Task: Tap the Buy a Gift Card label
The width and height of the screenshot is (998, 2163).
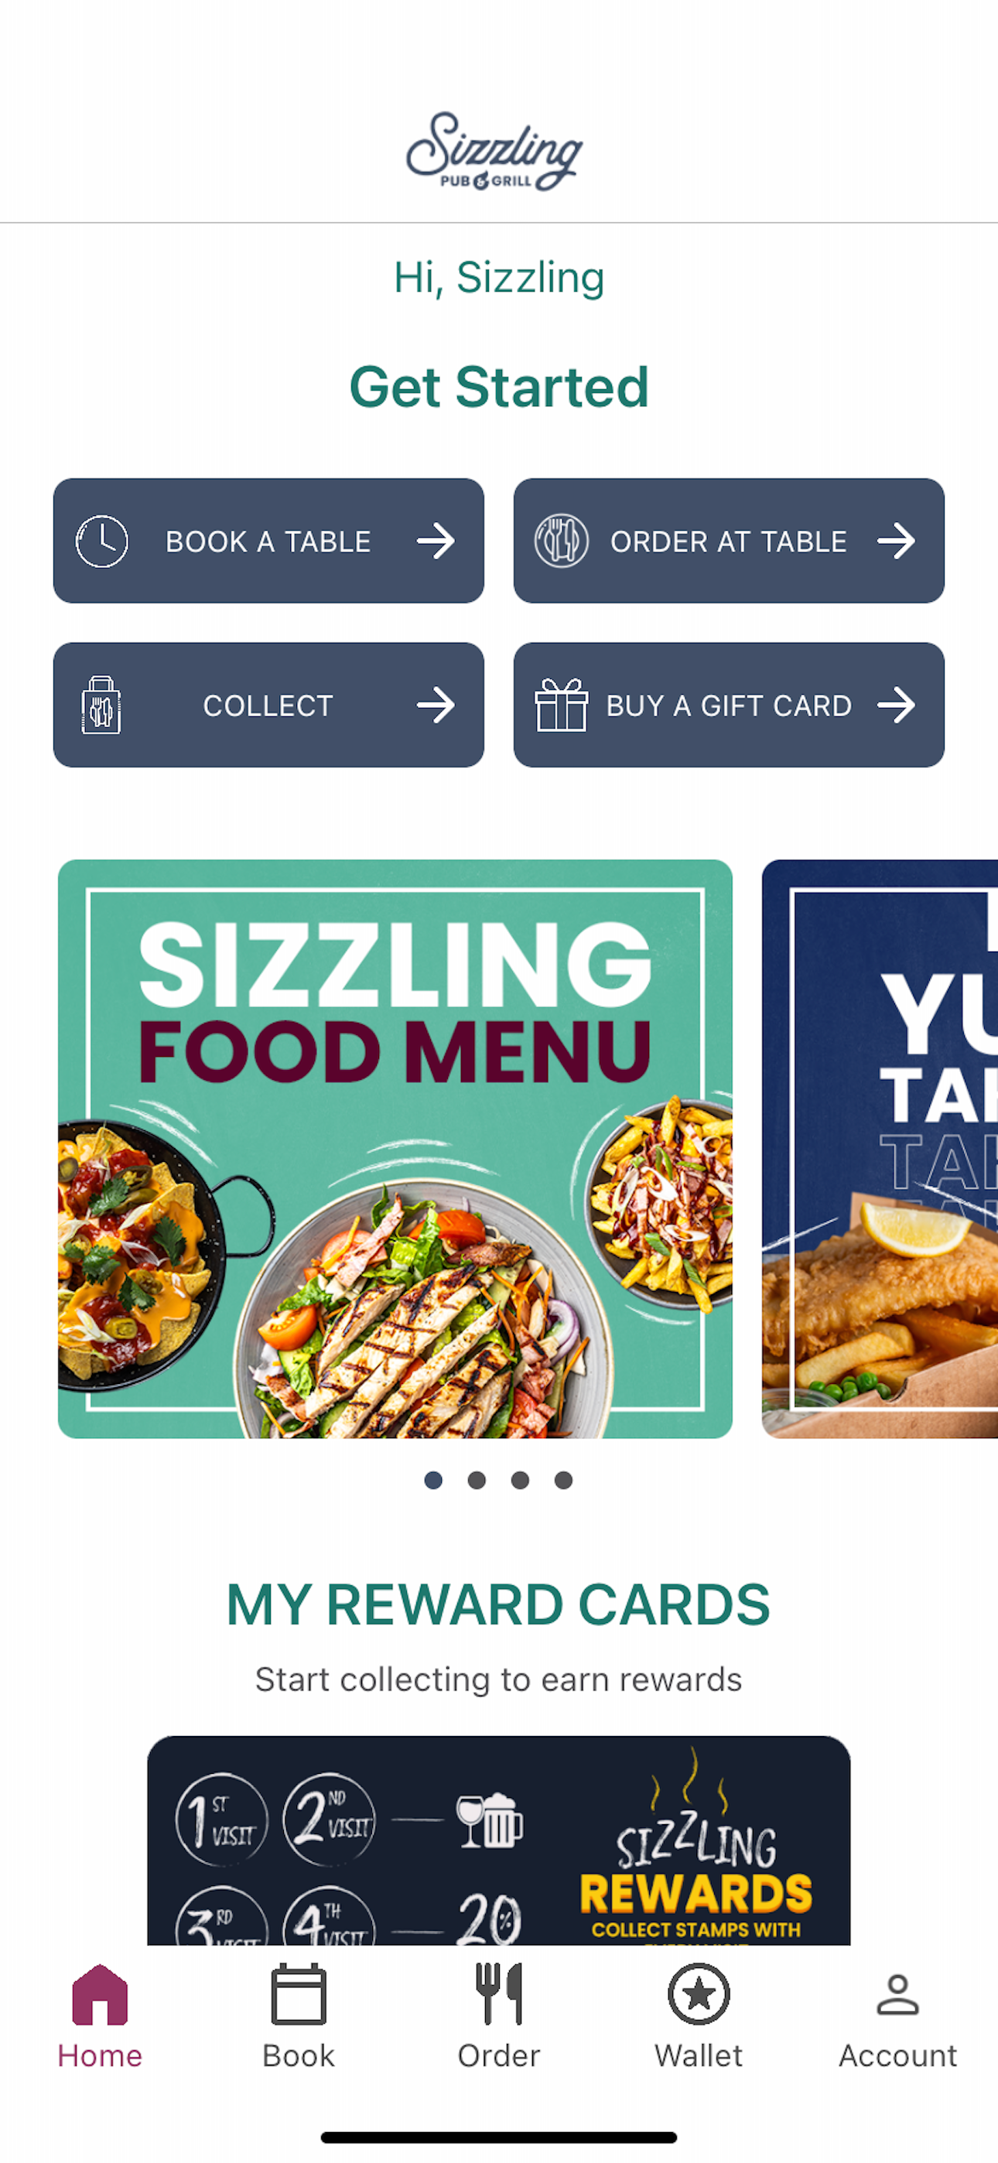Action: 730,706
